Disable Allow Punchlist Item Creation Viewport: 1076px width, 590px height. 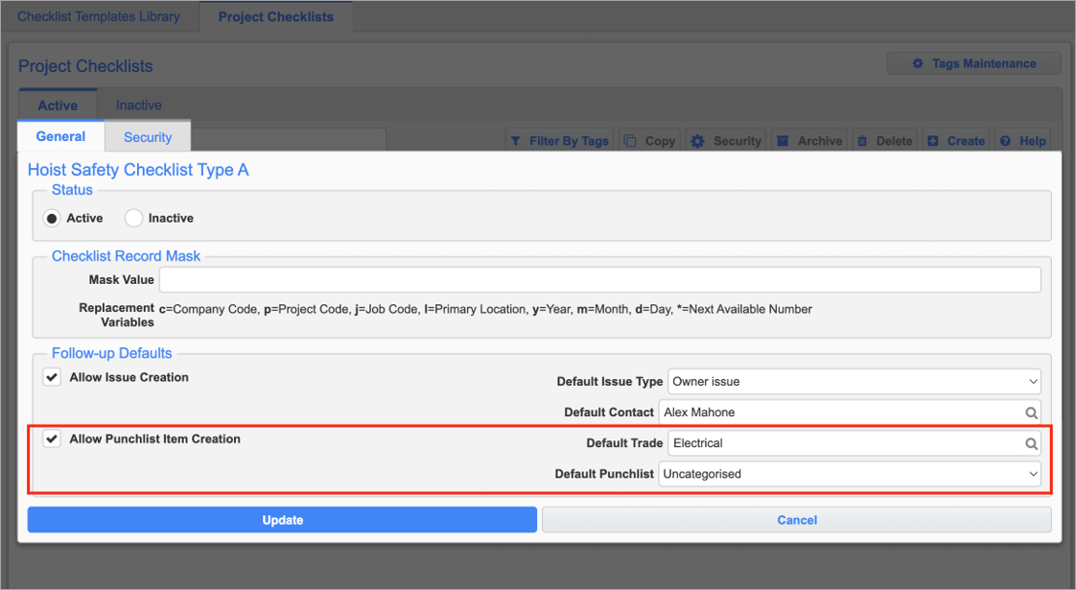tap(51, 438)
